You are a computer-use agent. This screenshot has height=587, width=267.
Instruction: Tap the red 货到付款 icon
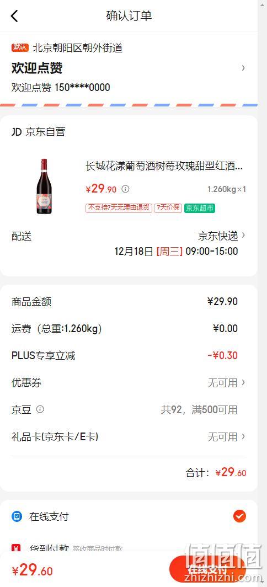pos(17,548)
